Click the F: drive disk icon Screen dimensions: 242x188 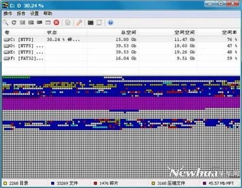coord(7,58)
